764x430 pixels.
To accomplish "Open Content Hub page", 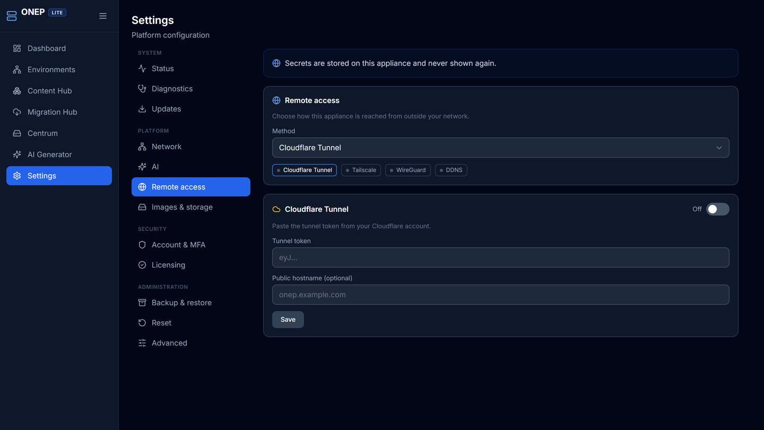I will coord(59,91).
